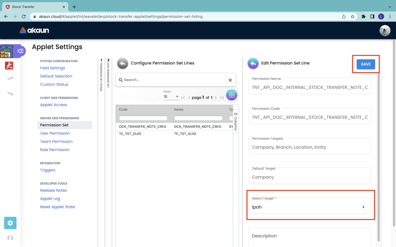Click the user profile avatar top right
The image size is (396, 247).
385,30
